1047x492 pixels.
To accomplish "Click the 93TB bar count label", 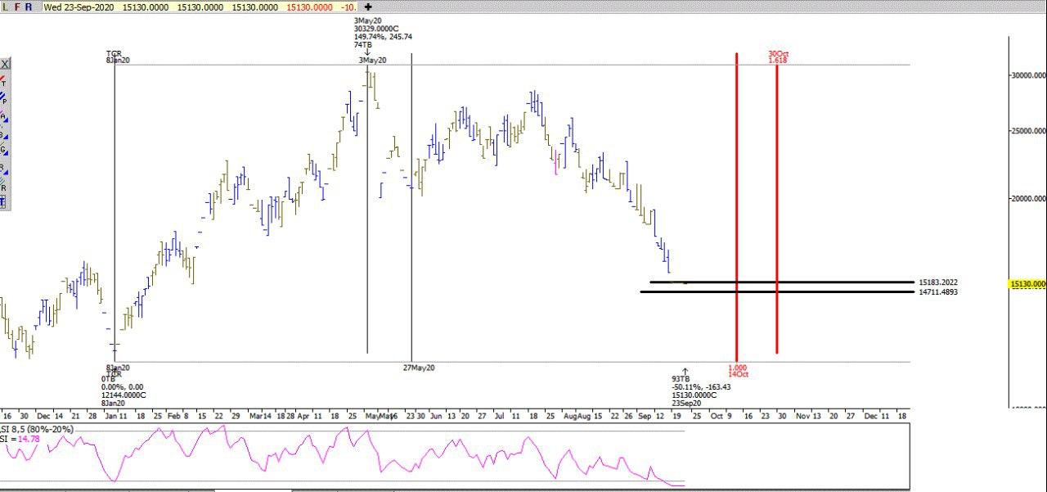I will (681, 379).
